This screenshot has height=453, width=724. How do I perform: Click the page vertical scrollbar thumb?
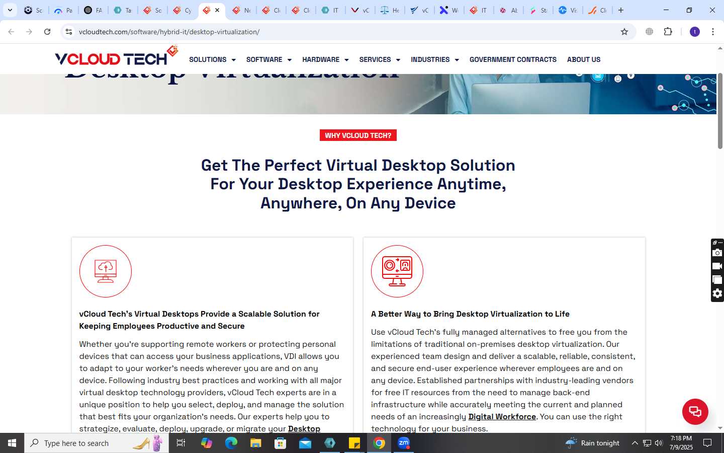point(720,111)
